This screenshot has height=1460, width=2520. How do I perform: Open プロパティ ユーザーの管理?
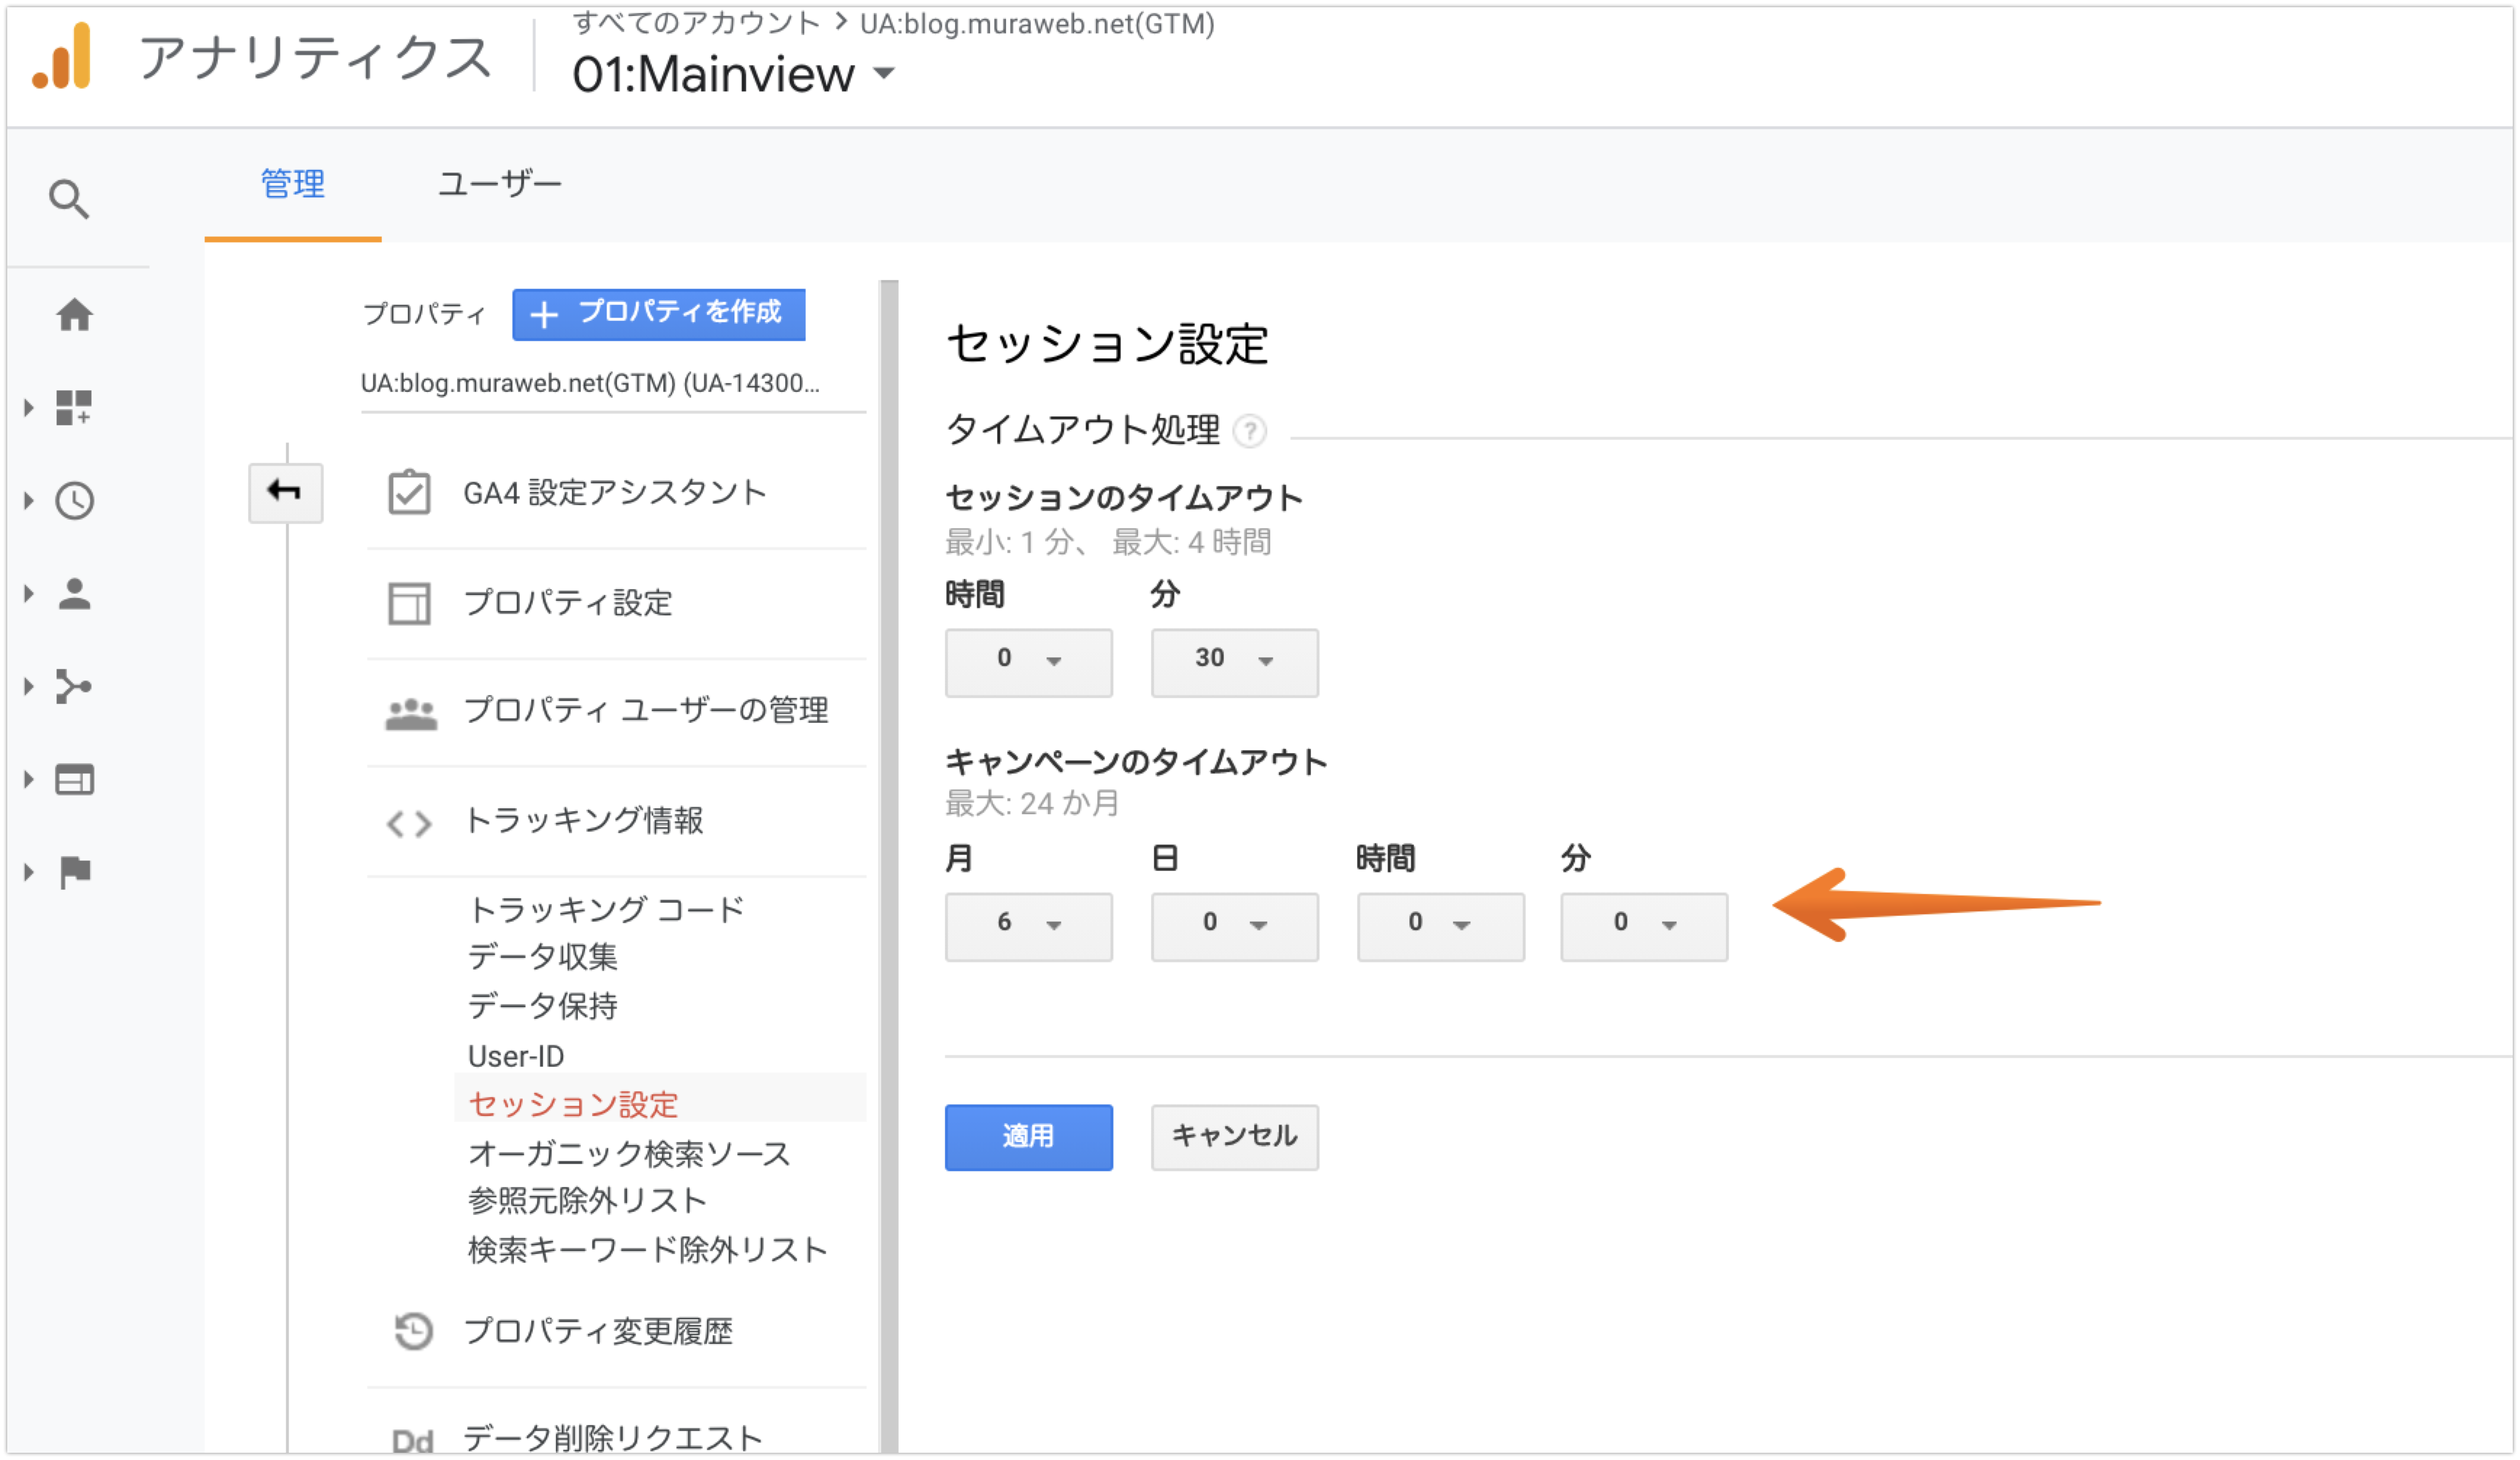pyautogui.click(x=646, y=711)
